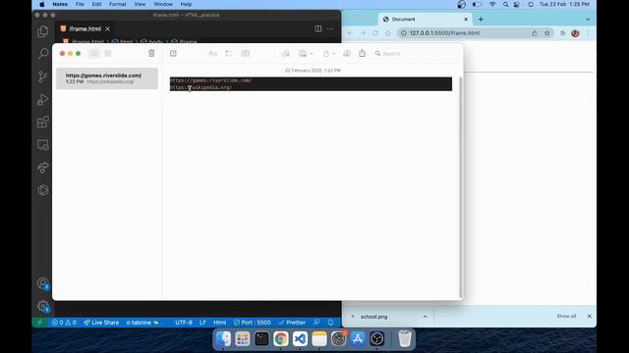Click the VS Code notifications bell
The height and width of the screenshot is (353, 629).
pos(330,323)
